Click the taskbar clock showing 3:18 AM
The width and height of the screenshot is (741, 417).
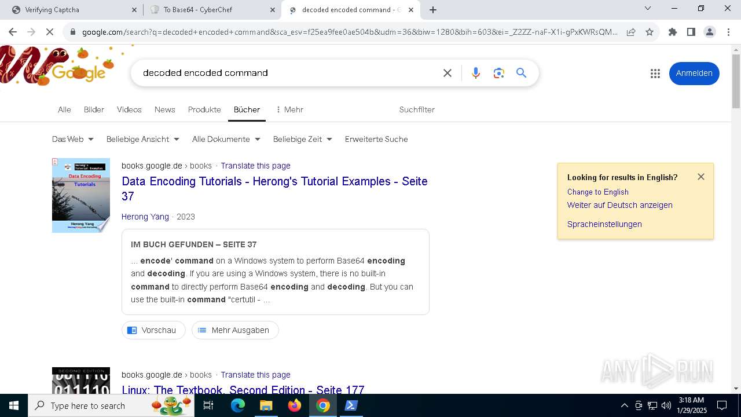pos(691,405)
